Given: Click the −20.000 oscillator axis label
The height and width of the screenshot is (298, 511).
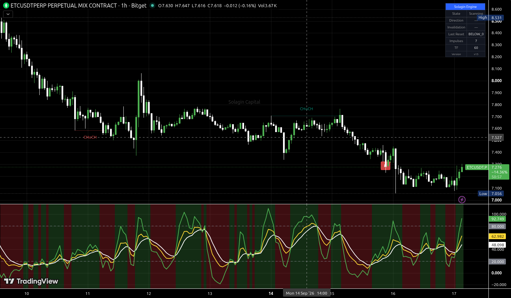Looking at the screenshot, I should click(499, 285).
